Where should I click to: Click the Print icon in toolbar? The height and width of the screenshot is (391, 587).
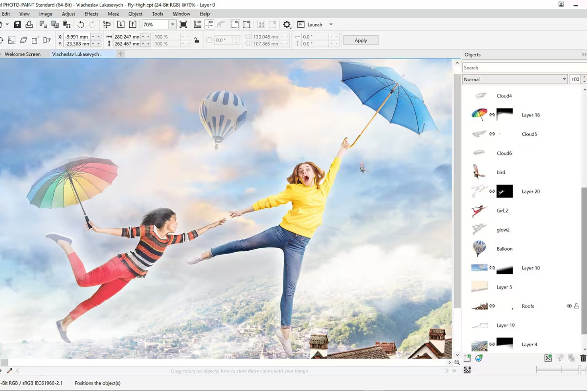tap(29, 24)
